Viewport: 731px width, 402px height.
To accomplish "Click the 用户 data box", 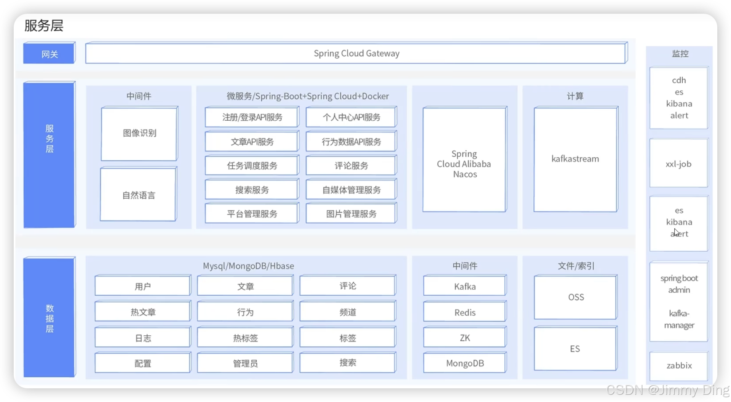I will click(143, 286).
